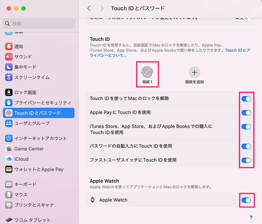The height and width of the screenshot is (224, 262).
Task: Open ワコム タブレット settings label
Action: pyautogui.click(x=32, y=220)
